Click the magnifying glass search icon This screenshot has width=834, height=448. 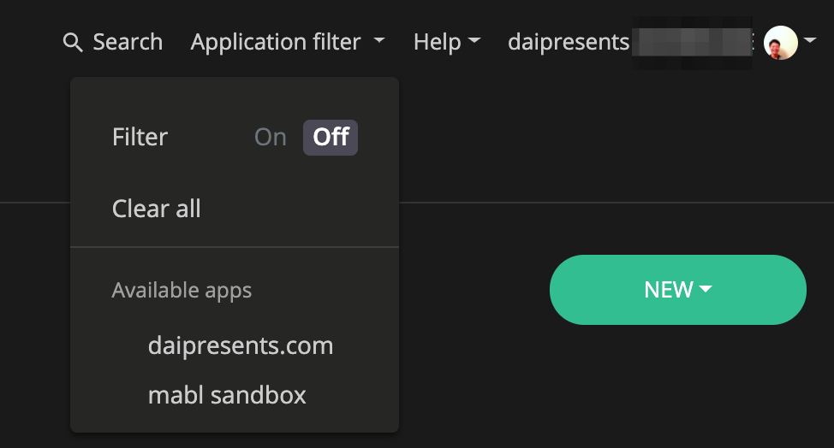coord(73,43)
